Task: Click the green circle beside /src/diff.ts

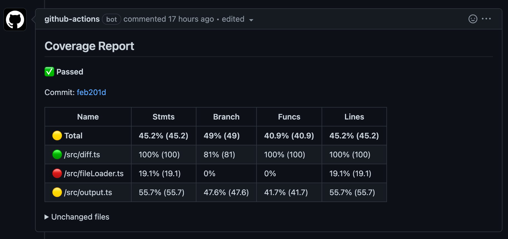Action: coord(57,155)
